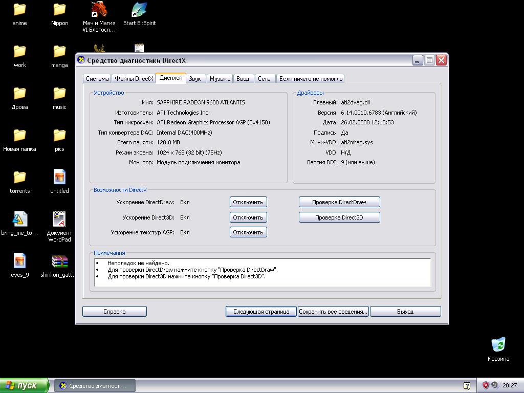
Task: Click the security shield tray icon
Action: (486, 385)
